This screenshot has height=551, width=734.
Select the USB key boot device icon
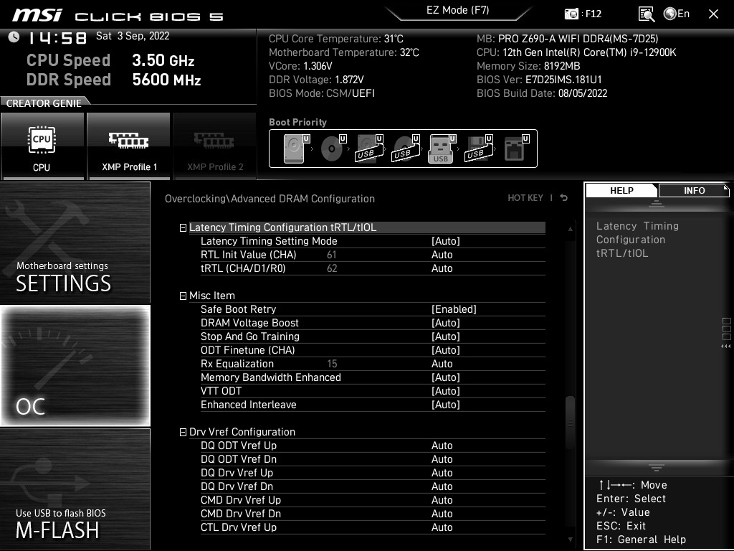tap(442, 149)
